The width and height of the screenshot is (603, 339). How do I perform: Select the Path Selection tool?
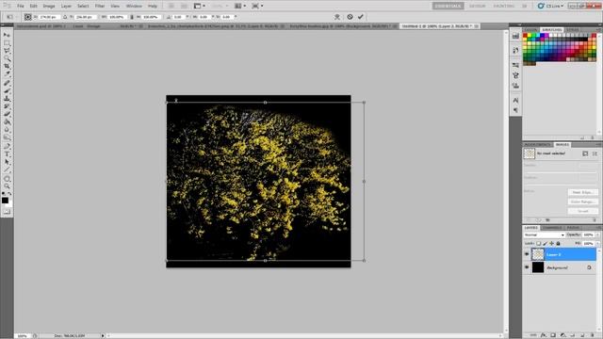(7, 162)
